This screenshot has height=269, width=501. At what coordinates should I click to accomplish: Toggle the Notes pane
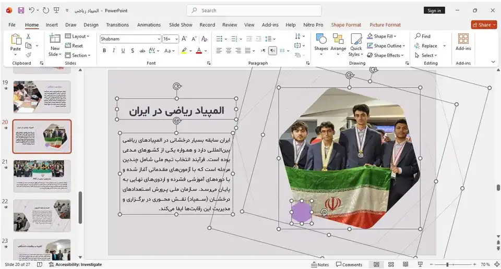[x=320, y=264]
